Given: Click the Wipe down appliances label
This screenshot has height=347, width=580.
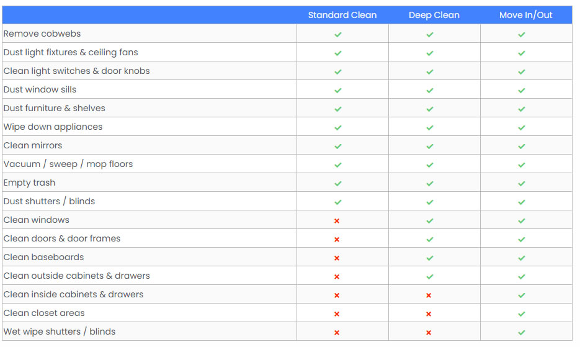Looking at the screenshot, I should point(53,127).
